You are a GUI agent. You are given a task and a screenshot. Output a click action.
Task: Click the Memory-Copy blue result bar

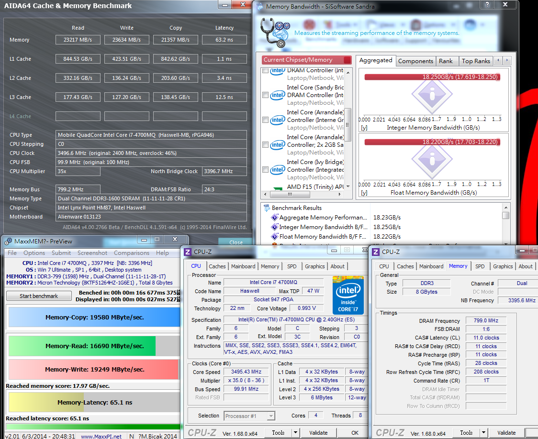tap(94, 318)
